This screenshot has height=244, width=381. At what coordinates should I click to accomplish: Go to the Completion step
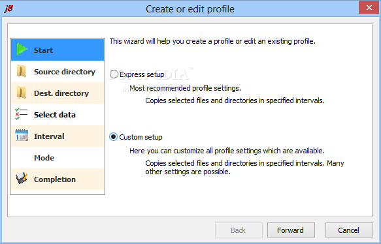pyautogui.click(x=58, y=179)
